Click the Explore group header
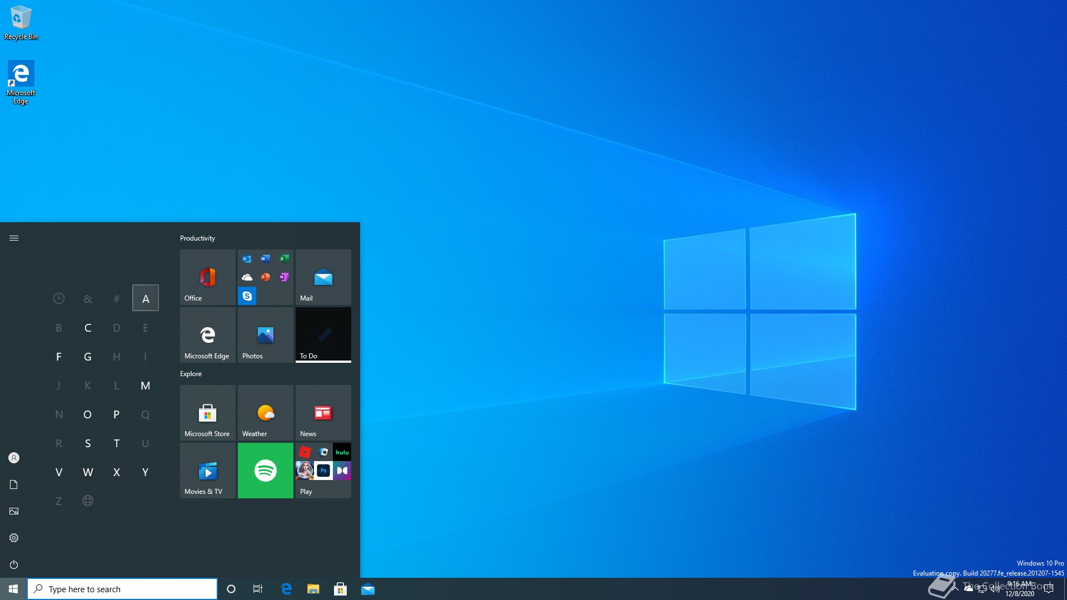Image resolution: width=1067 pixels, height=600 pixels. [191, 374]
